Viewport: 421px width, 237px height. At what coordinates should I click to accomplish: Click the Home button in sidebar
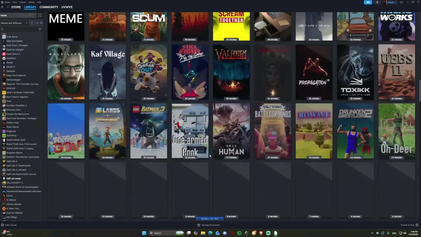point(18,15)
